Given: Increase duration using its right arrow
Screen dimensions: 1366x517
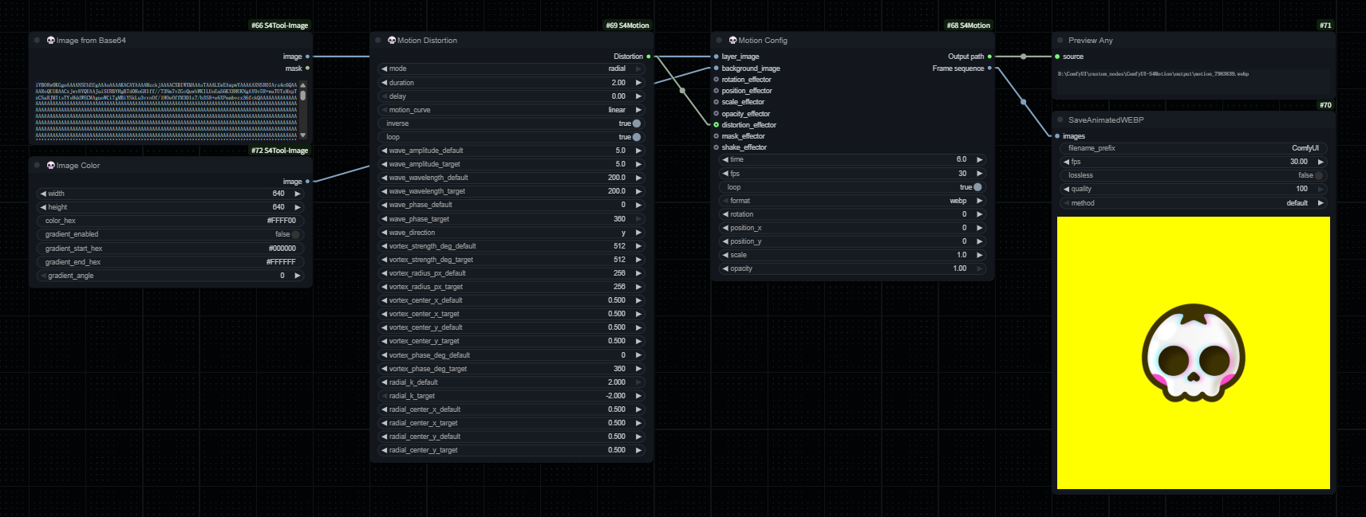Looking at the screenshot, I should tap(638, 83).
